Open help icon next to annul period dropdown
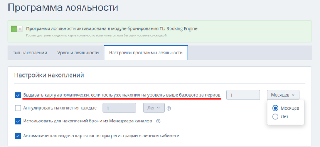This screenshot has width=320, height=147. [169, 108]
